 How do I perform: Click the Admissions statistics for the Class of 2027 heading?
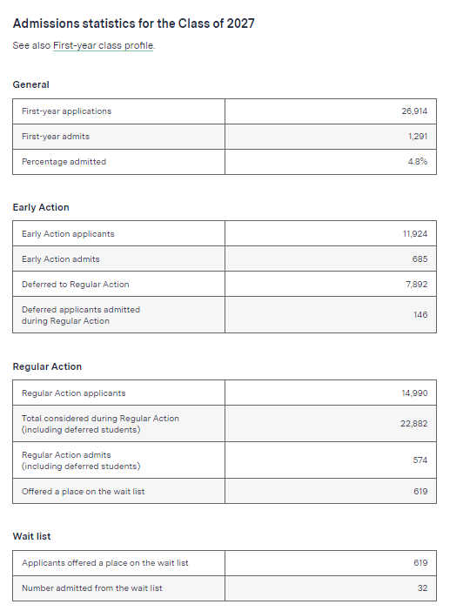pos(134,23)
